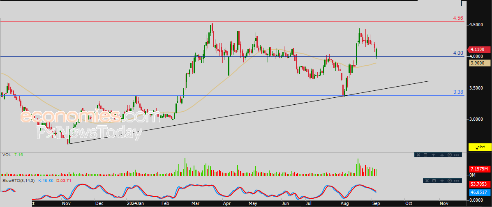Click the K:46.85 stochastic value
The image size is (492, 207).
[x=46, y=181]
